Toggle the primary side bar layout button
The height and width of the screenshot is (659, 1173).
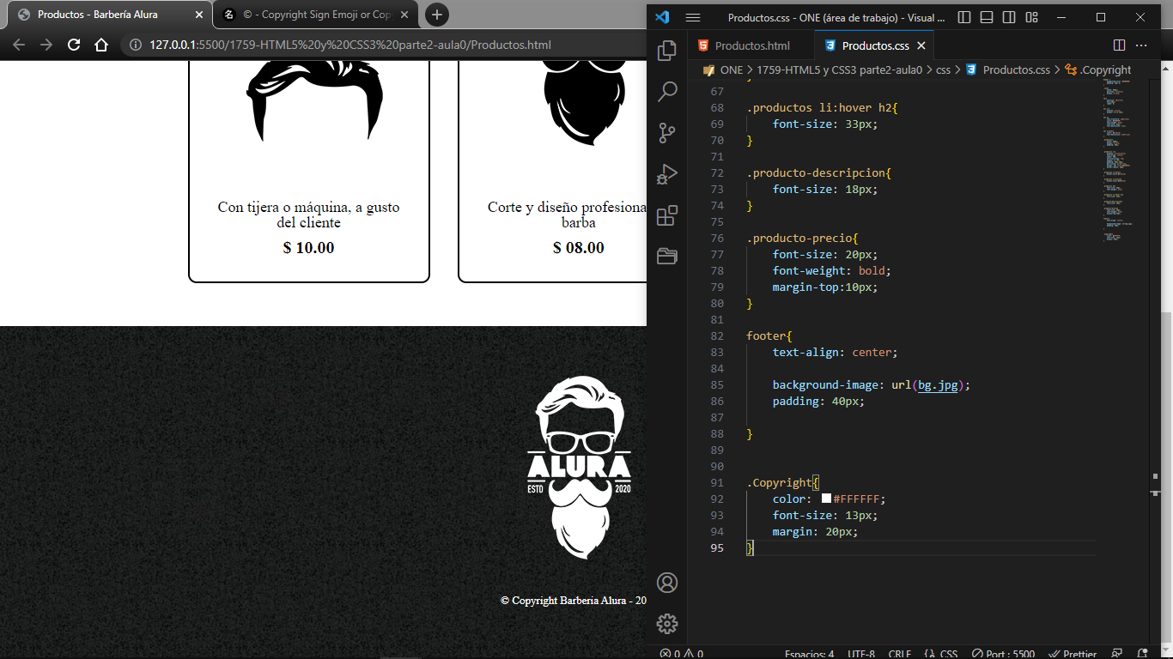point(964,17)
